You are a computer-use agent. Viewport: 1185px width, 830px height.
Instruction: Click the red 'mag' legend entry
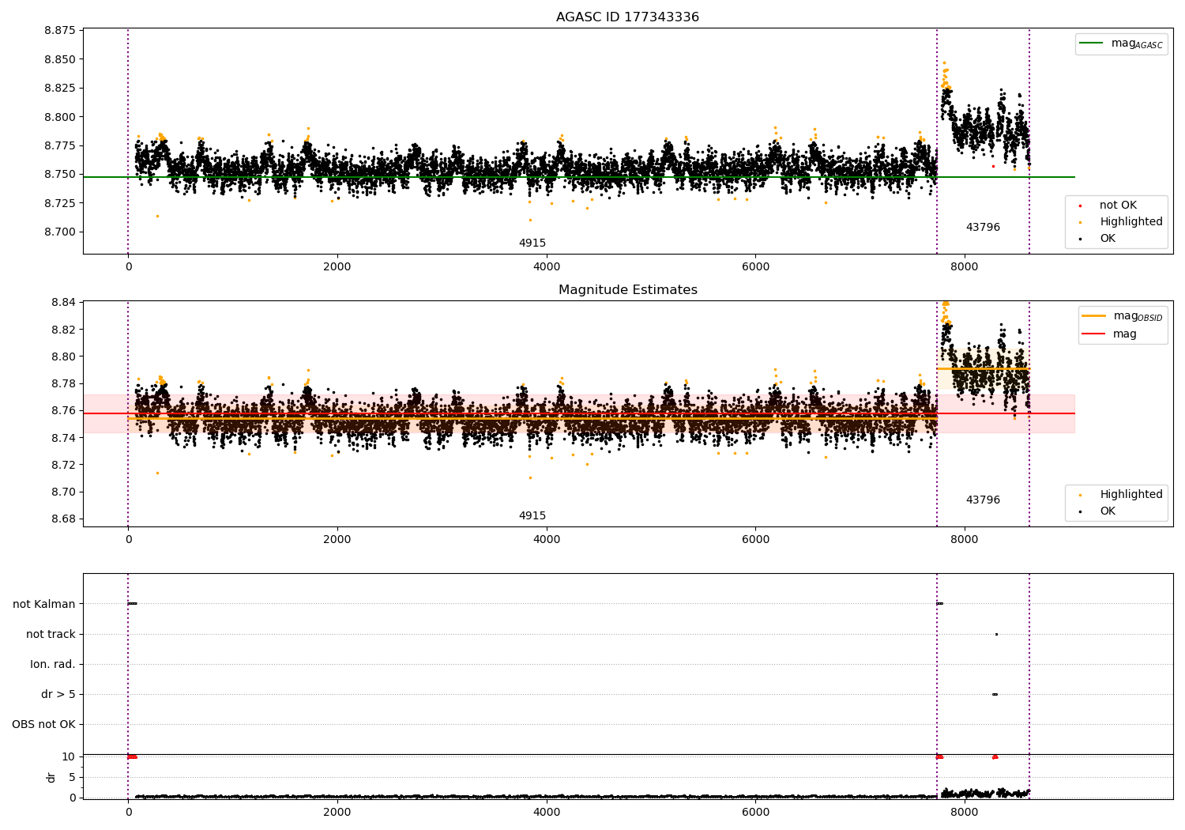(1110, 334)
